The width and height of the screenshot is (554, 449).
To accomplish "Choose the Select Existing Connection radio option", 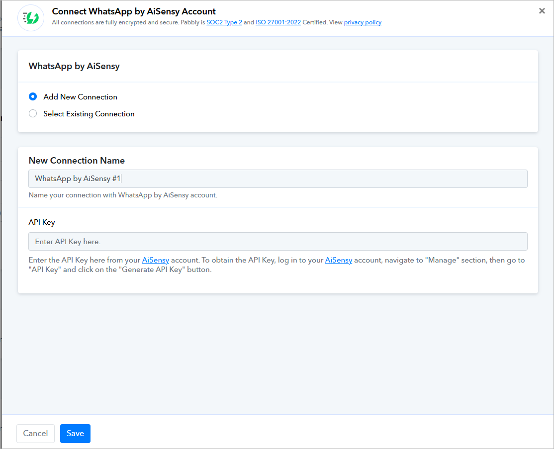I will tap(33, 113).
